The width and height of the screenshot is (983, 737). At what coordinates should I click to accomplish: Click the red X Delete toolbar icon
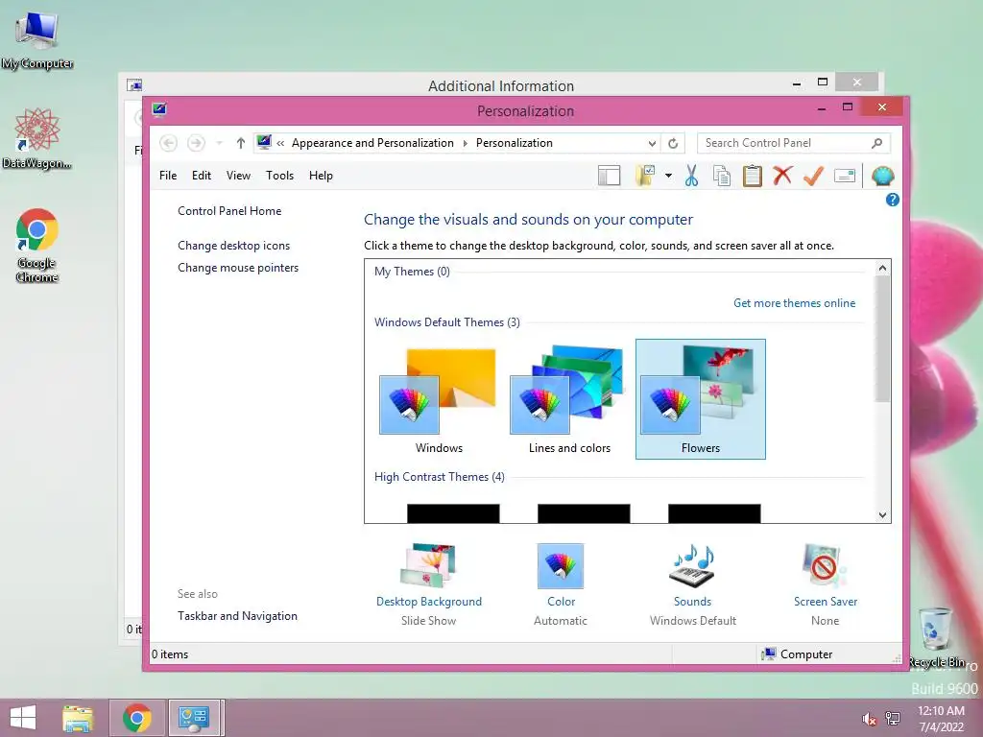coord(782,176)
